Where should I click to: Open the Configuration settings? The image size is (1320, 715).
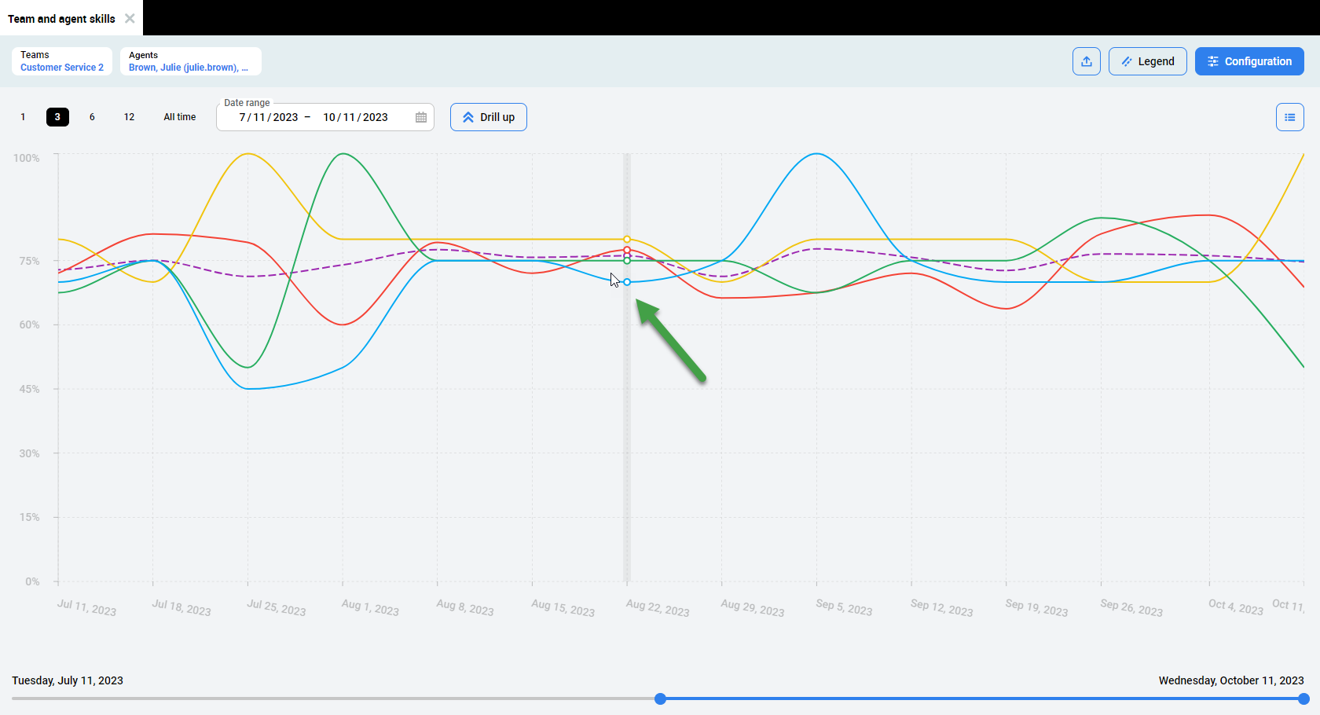coord(1248,61)
